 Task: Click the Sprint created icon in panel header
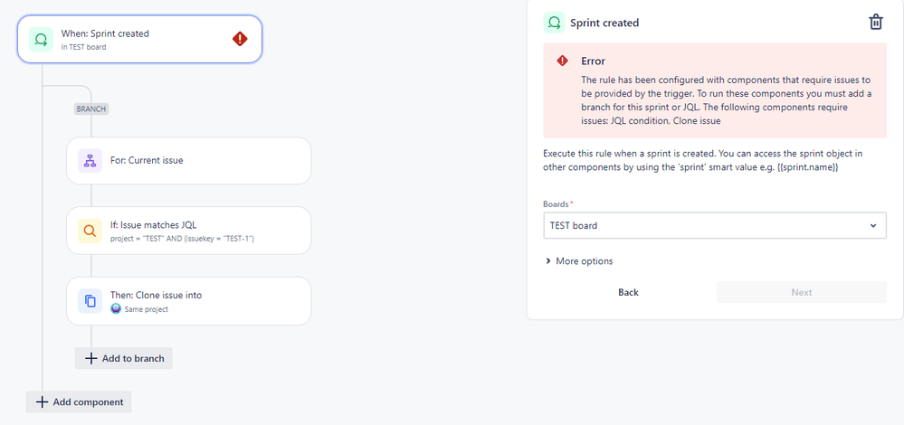[x=554, y=23]
